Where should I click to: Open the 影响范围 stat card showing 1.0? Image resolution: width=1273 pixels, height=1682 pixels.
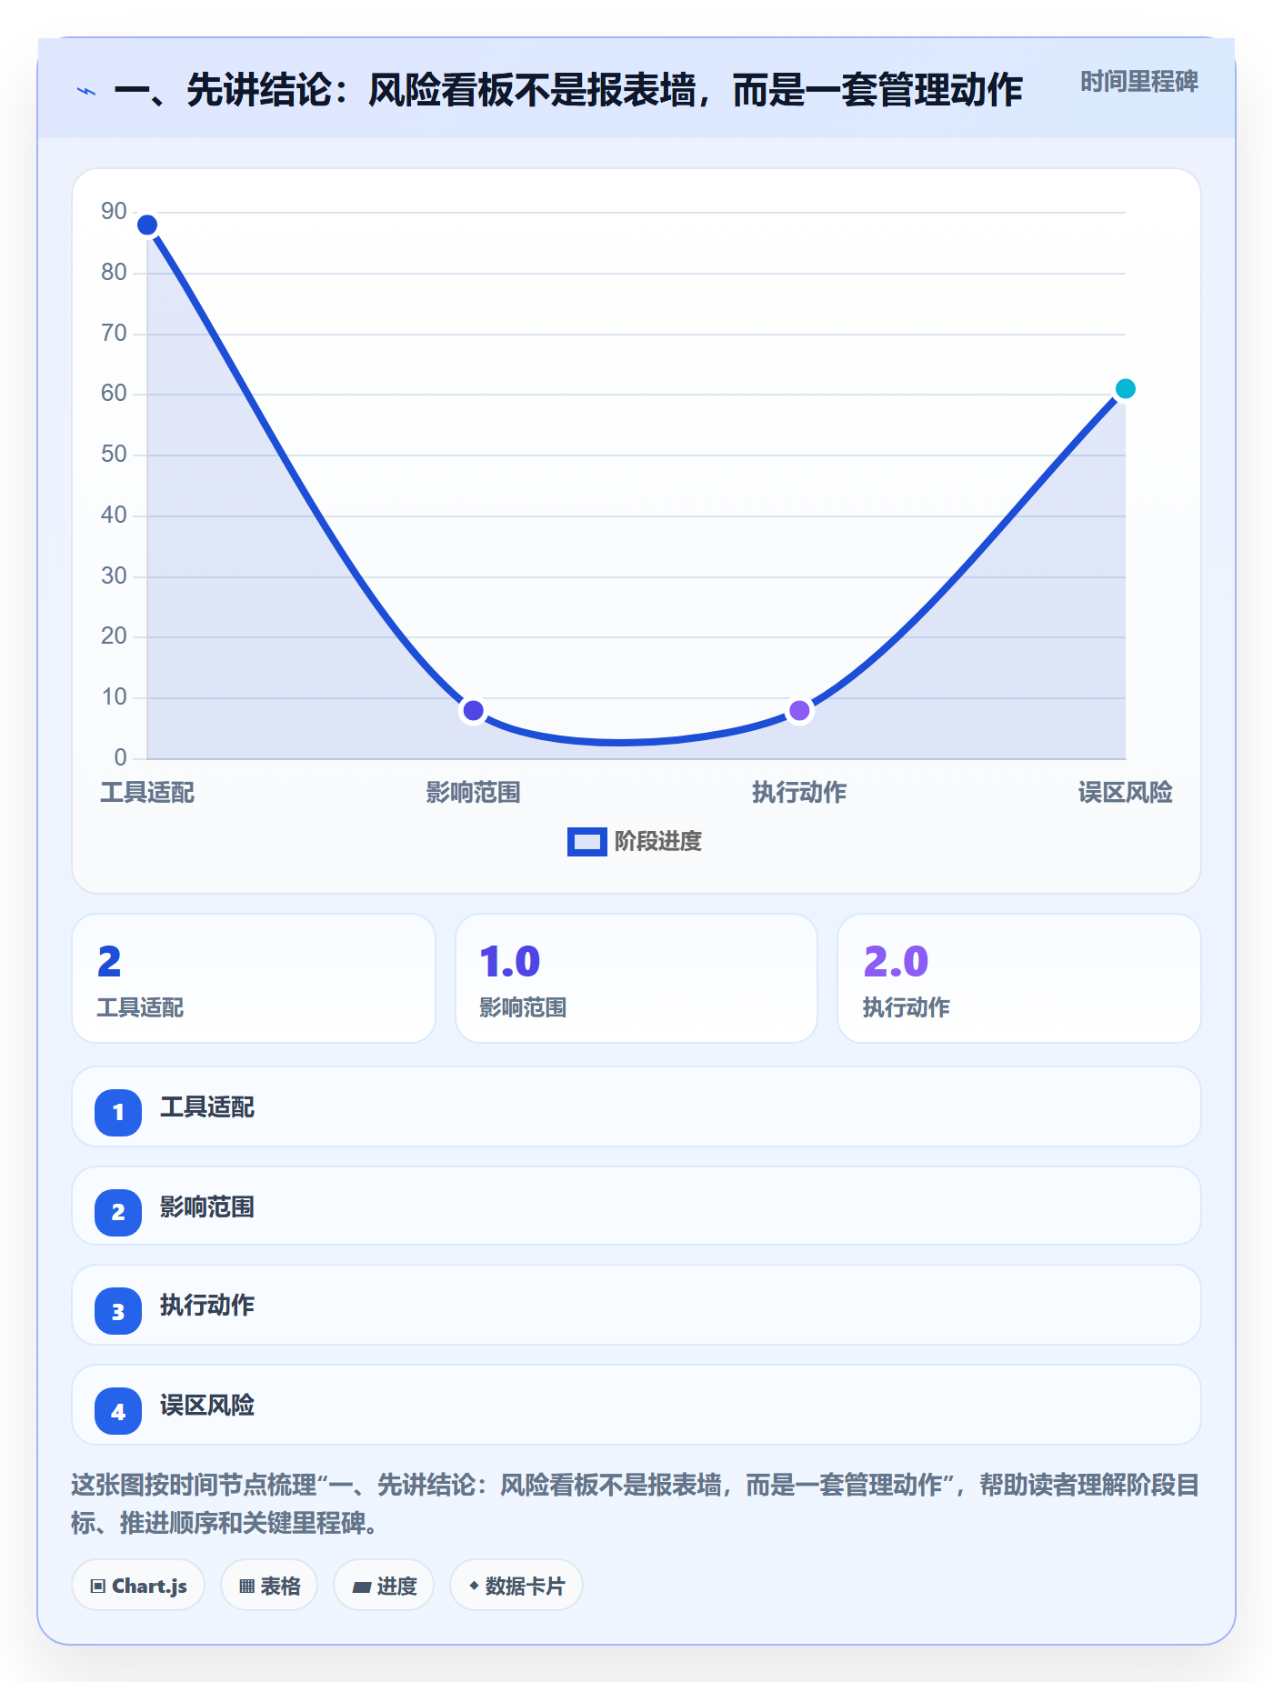(636, 978)
